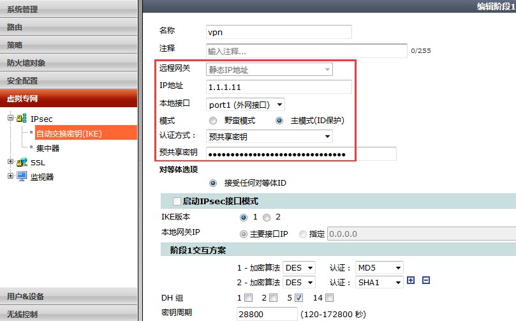
Task: Click the SSL globe-lock icon
Action: tap(22, 162)
